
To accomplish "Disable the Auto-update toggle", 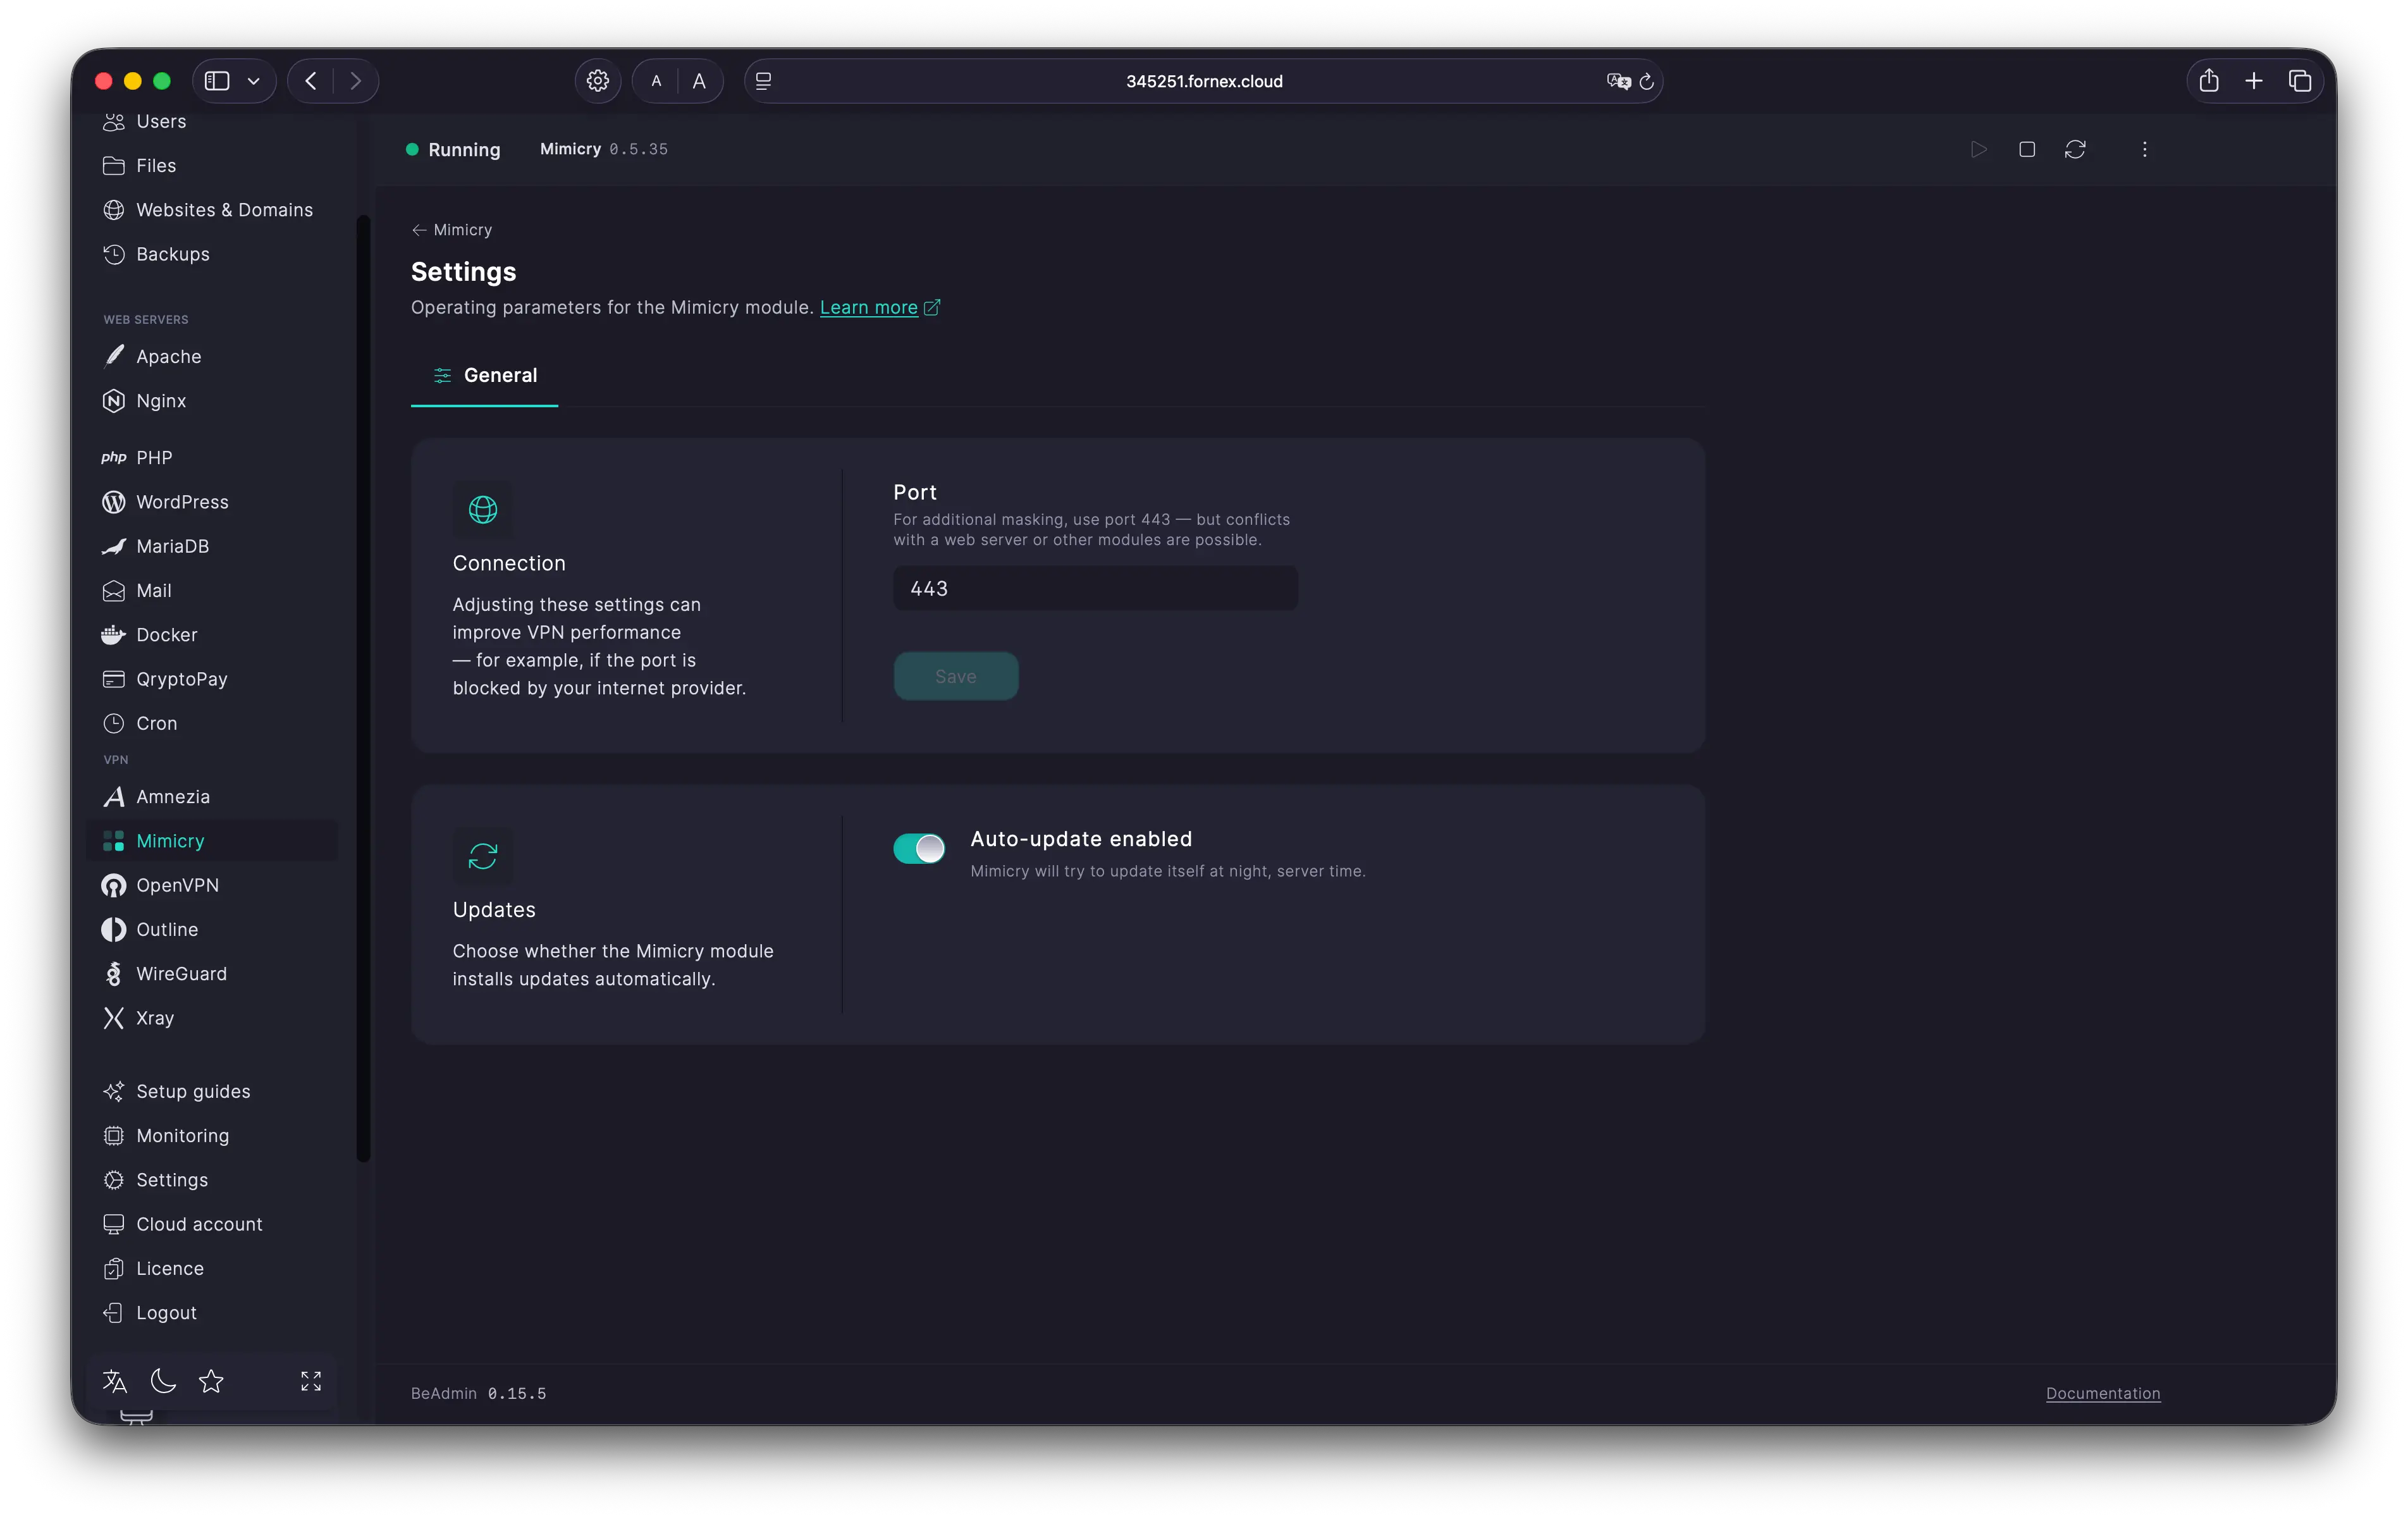I will point(918,848).
